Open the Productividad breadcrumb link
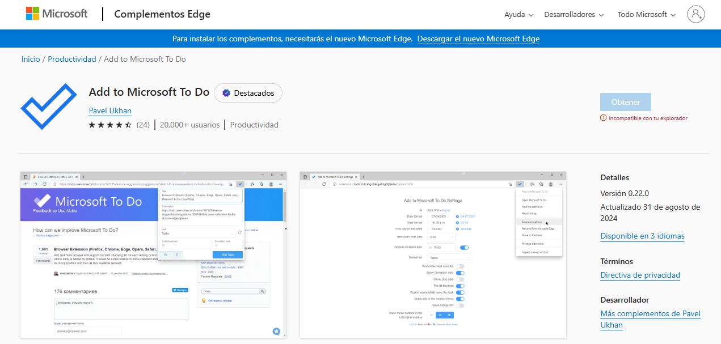 point(72,59)
